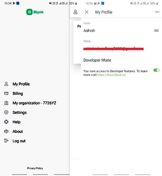This screenshot has width=162, height=176.
Task: Click the user avatar icon in the profile header
Action: point(75,12)
